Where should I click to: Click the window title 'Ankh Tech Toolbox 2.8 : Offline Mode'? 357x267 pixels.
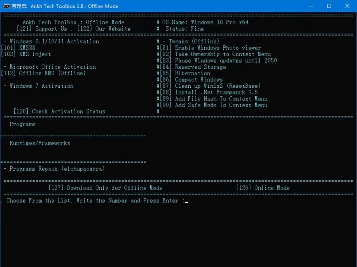(x=74, y=6)
